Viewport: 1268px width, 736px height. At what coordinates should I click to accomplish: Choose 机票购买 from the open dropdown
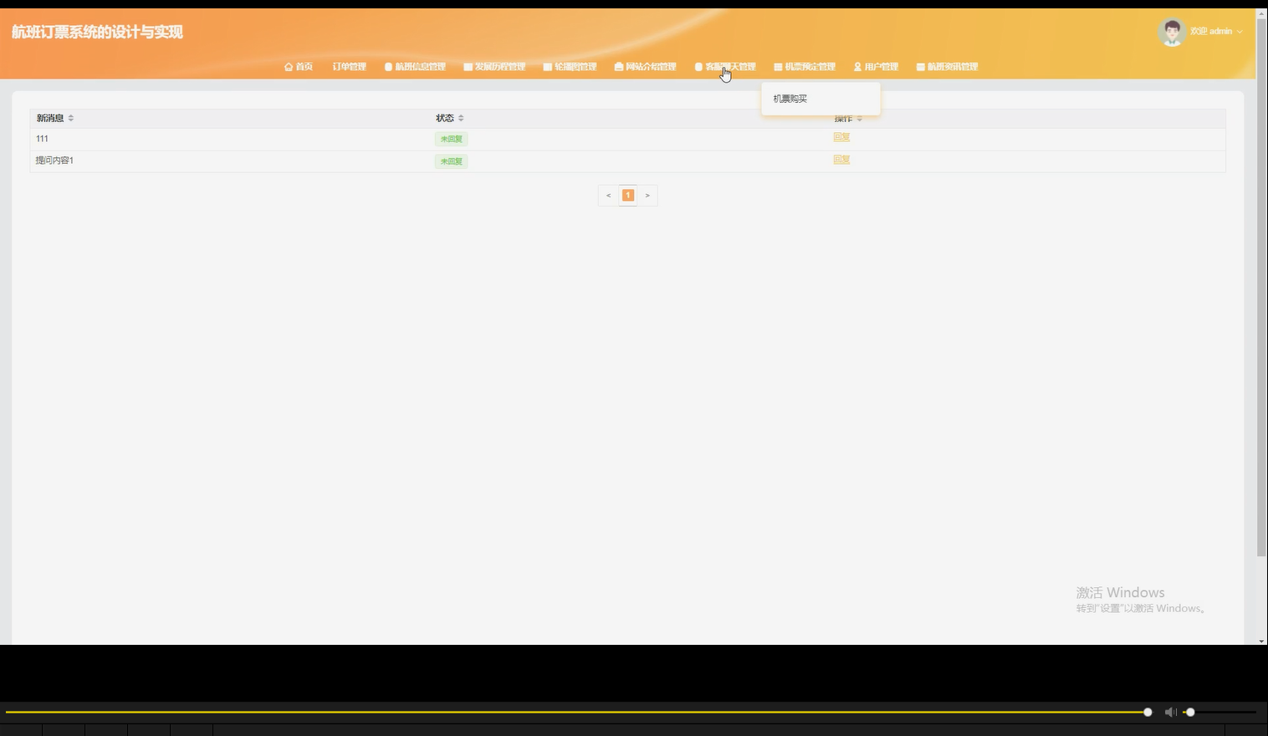[790, 98]
